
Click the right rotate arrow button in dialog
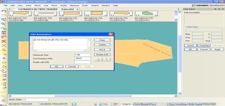tap(106, 59)
